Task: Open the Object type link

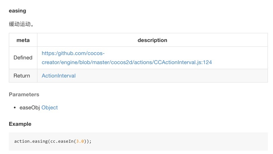Action: (x=49, y=108)
